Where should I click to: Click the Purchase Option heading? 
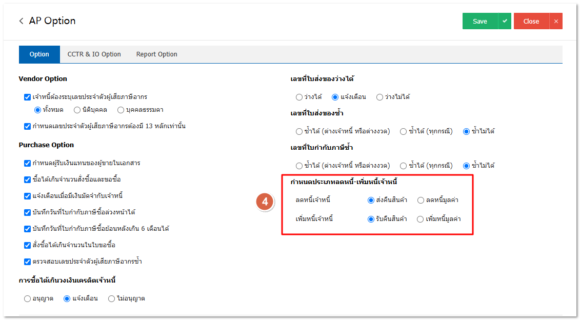(x=46, y=145)
